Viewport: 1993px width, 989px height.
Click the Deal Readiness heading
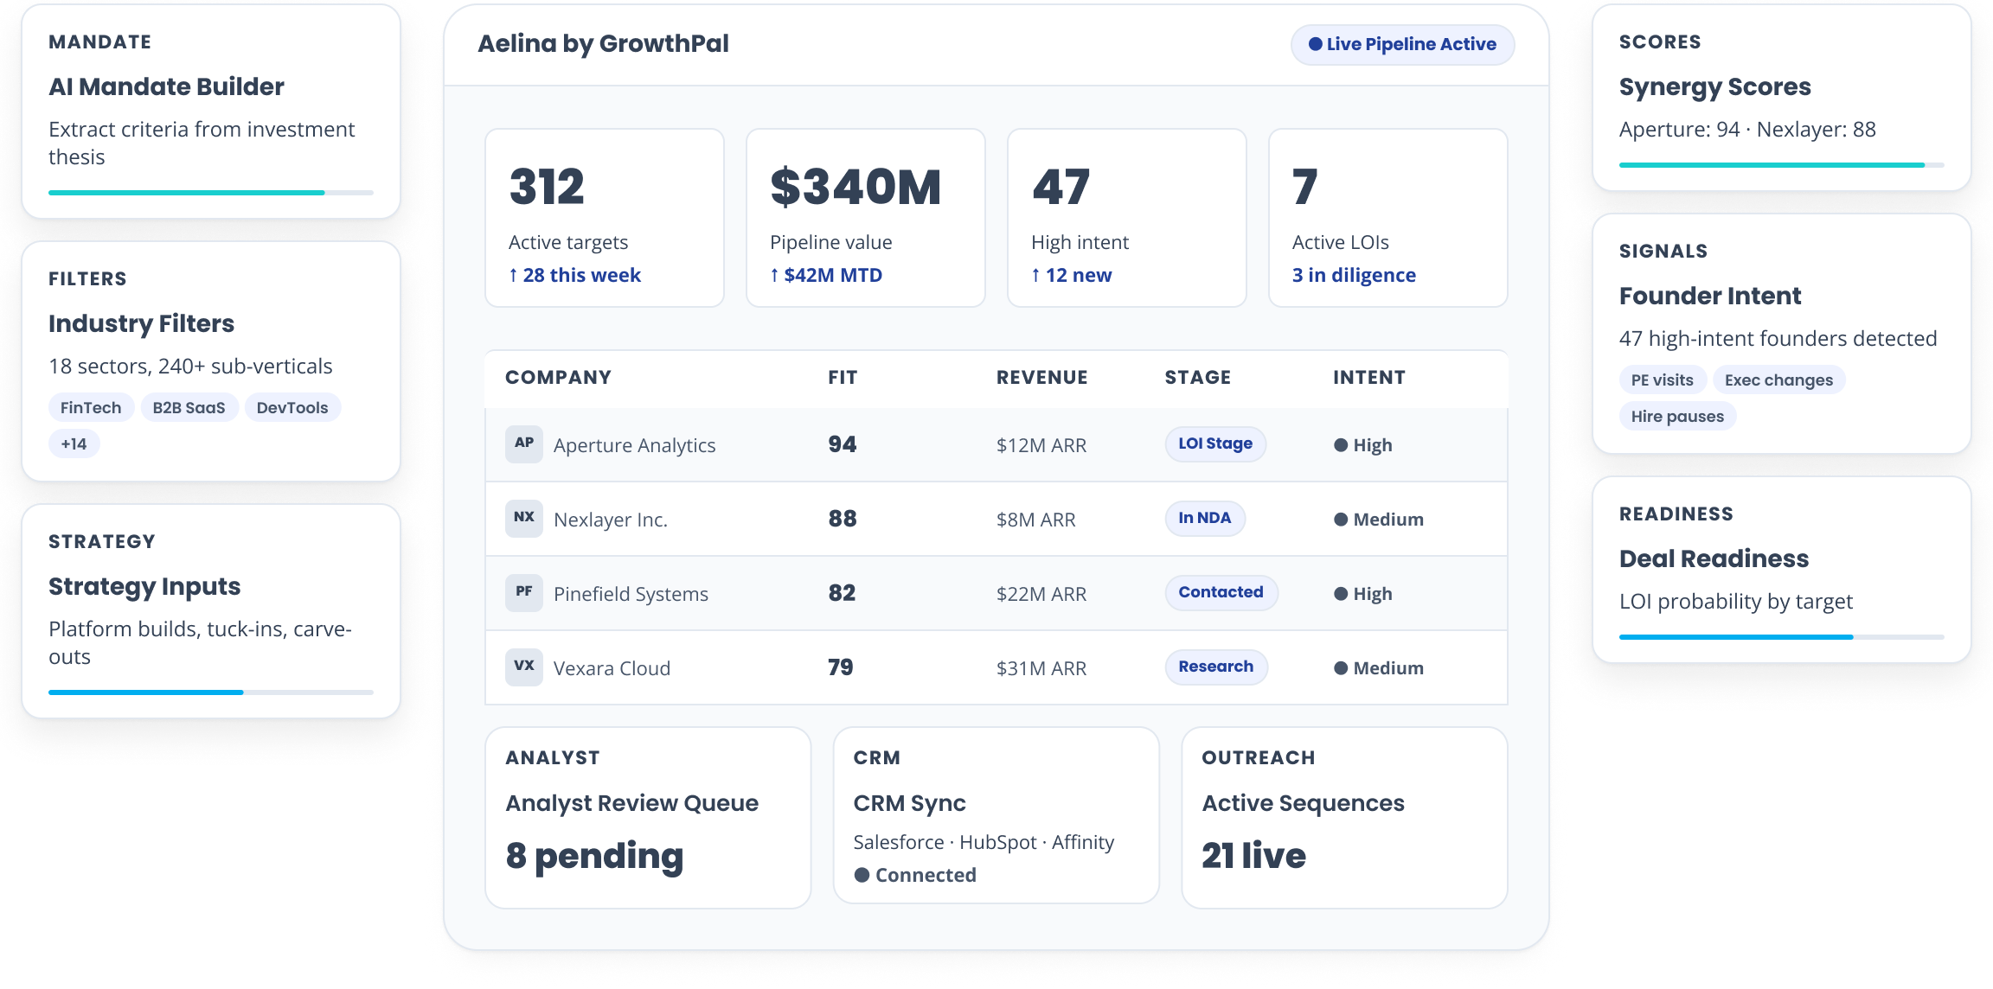(1714, 558)
